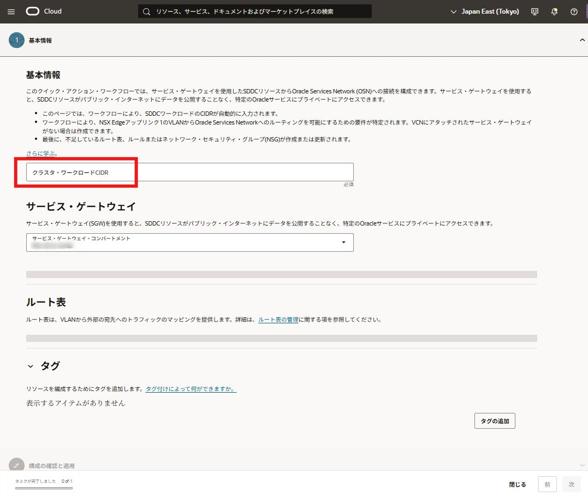Open the hamburger navigation menu
Screen dimensions: 588x497
click(11, 11)
